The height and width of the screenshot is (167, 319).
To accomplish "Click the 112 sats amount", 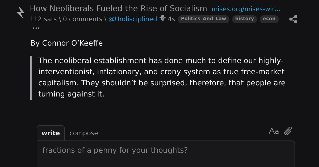I will (x=43, y=19).
